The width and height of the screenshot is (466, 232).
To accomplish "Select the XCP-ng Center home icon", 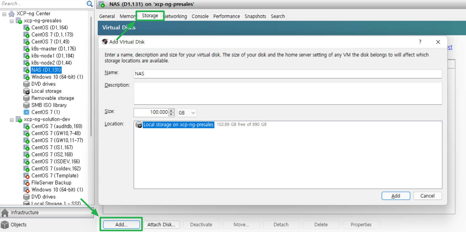I will pyautogui.click(x=12, y=14).
